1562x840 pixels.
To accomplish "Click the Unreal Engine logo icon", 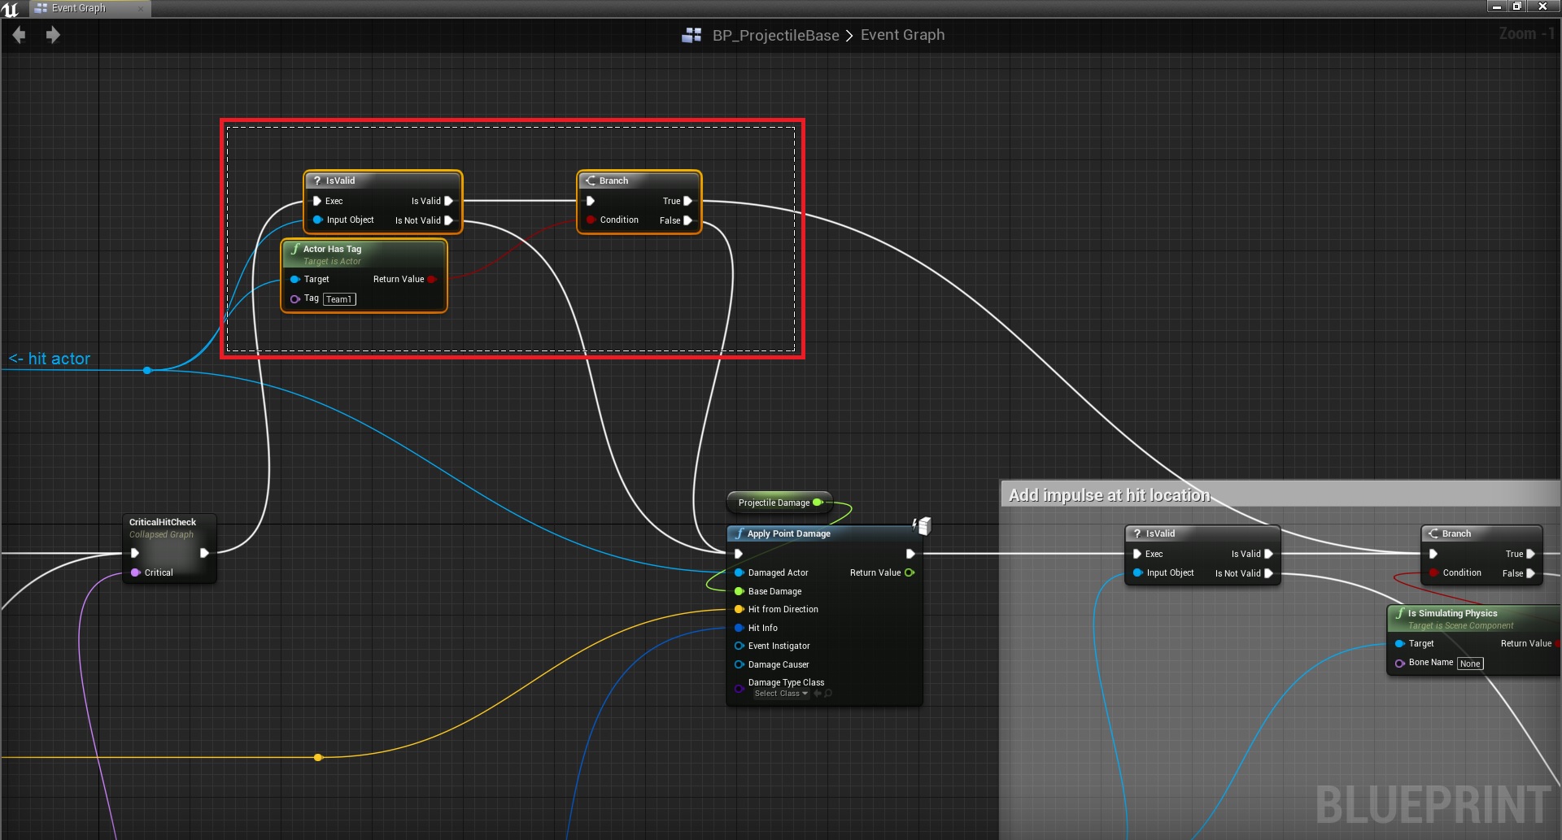I will (x=11, y=8).
